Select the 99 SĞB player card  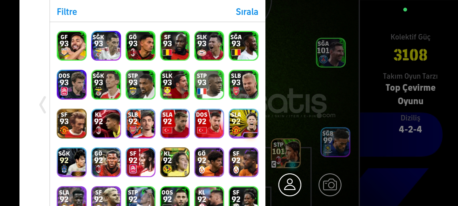tap(335, 142)
